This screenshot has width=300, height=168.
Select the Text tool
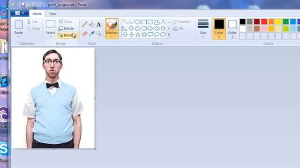pyautogui.click(x=99, y=24)
